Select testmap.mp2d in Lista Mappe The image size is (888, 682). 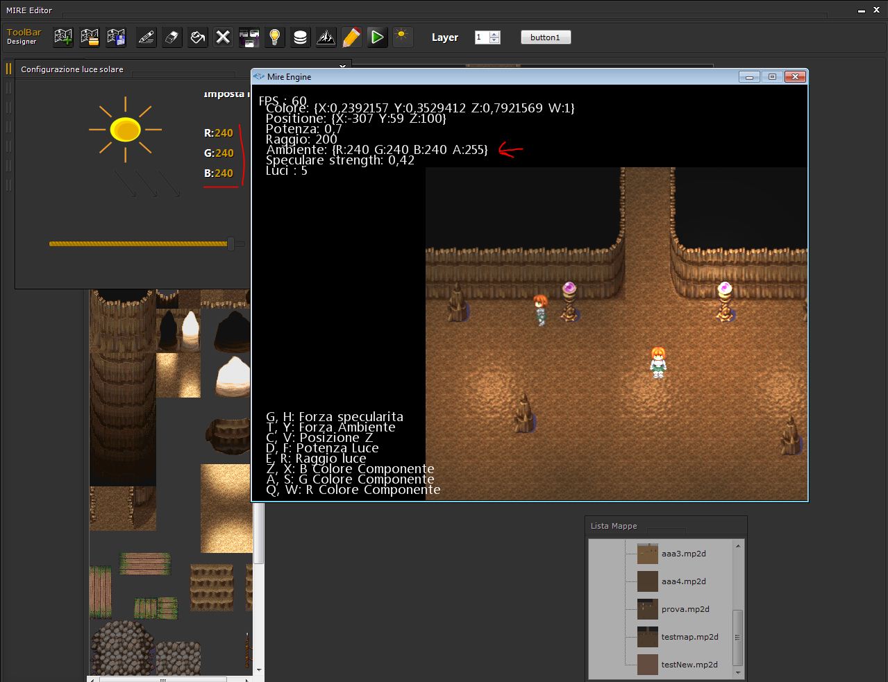(x=690, y=637)
